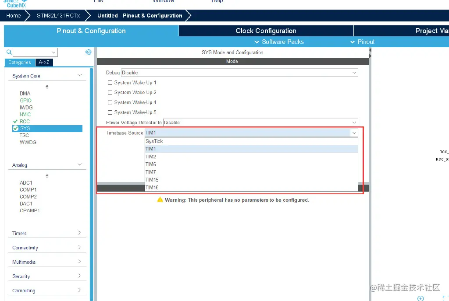Select SYS in System Core
Screen dimensions: 449x301
coord(47,129)
